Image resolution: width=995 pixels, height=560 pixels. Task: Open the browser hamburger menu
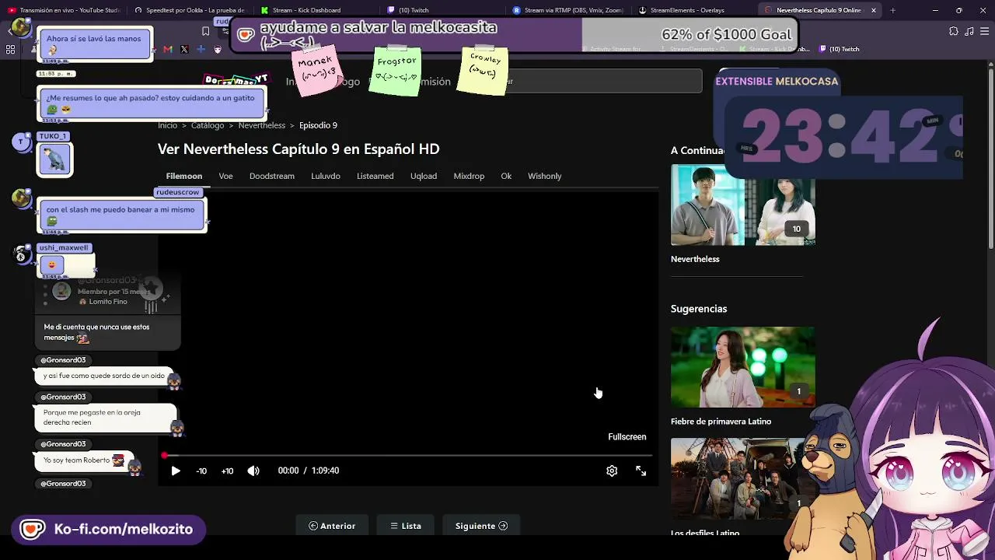click(x=983, y=31)
